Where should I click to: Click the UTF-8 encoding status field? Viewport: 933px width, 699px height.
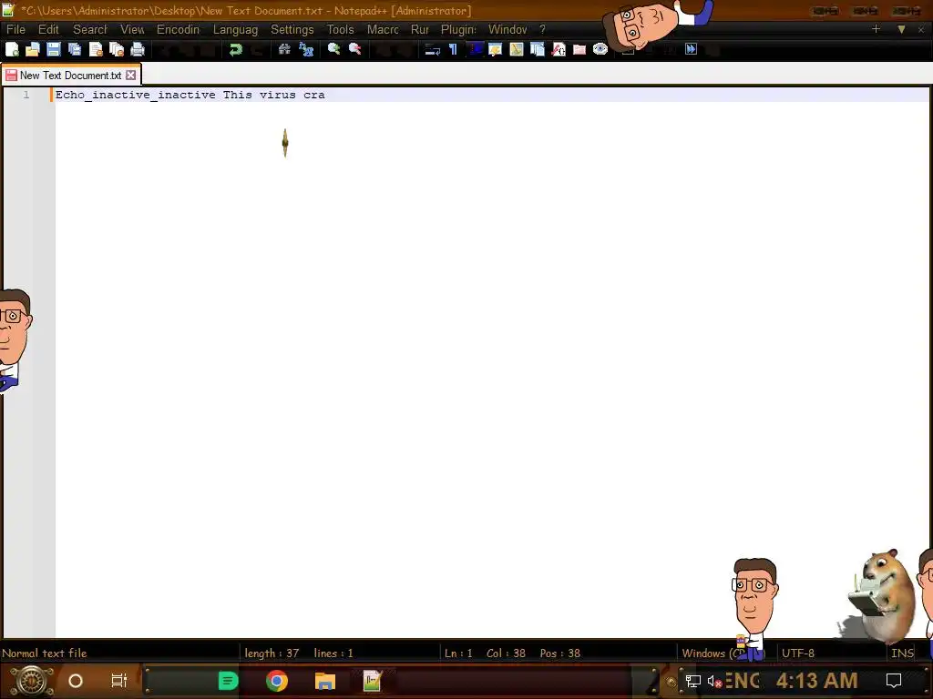[x=798, y=653]
